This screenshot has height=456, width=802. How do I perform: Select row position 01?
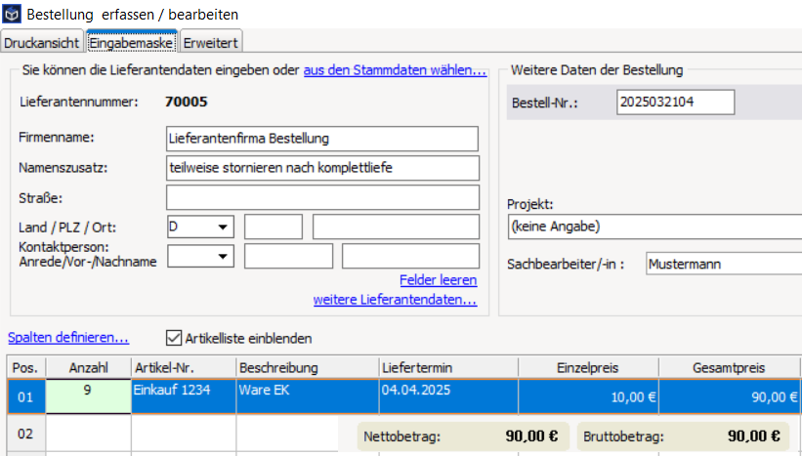click(x=26, y=396)
